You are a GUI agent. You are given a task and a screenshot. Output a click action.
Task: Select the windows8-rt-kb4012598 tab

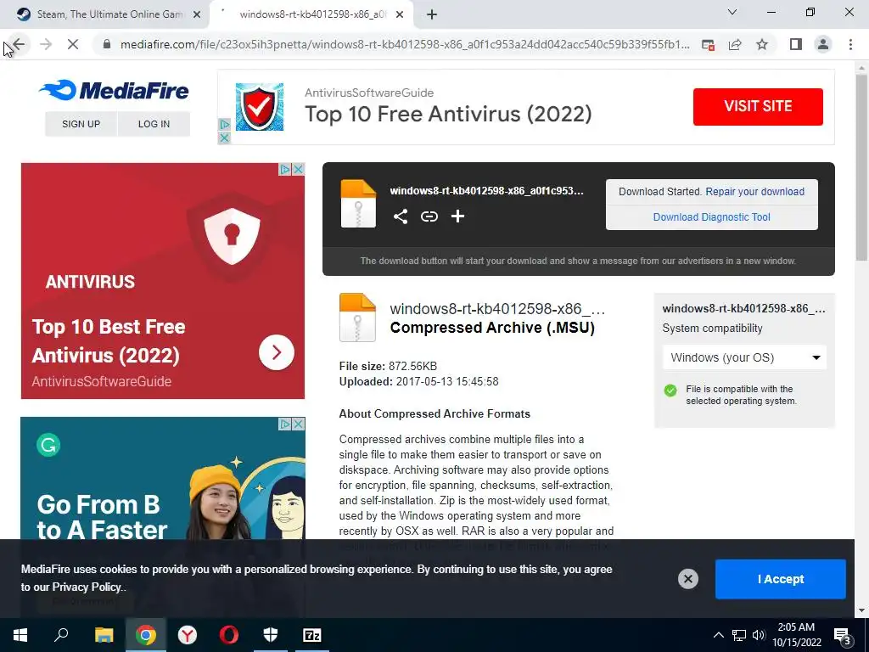point(311,14)
